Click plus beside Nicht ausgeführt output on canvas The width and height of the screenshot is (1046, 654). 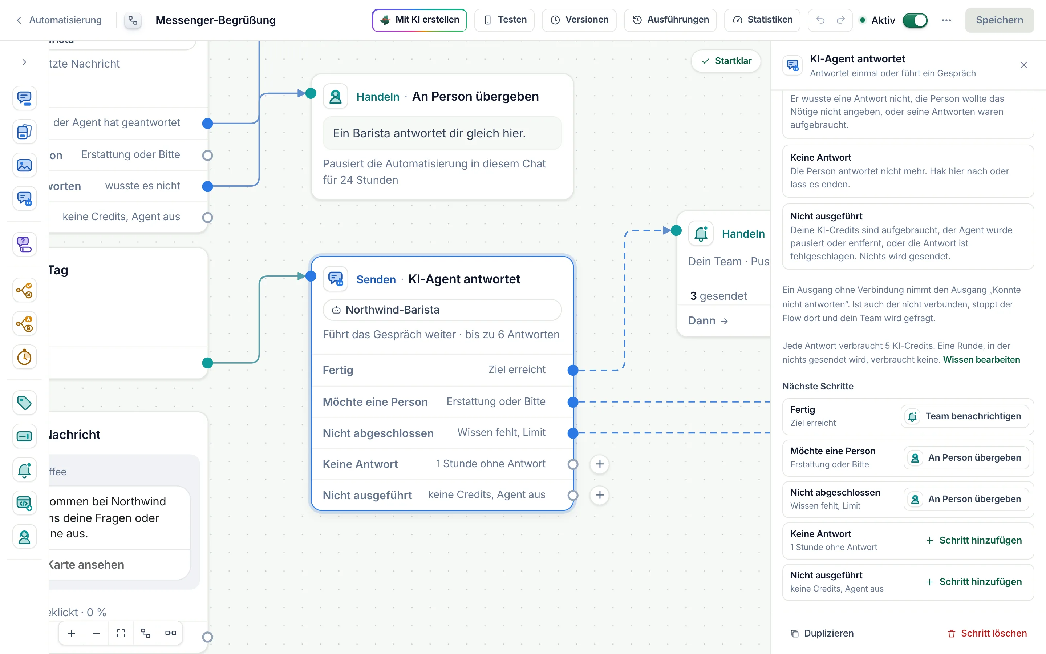[600, 495]
